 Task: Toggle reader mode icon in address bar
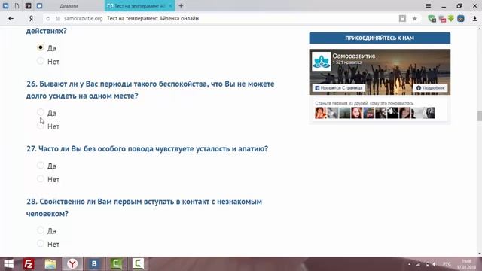click(x=402, y=18)
